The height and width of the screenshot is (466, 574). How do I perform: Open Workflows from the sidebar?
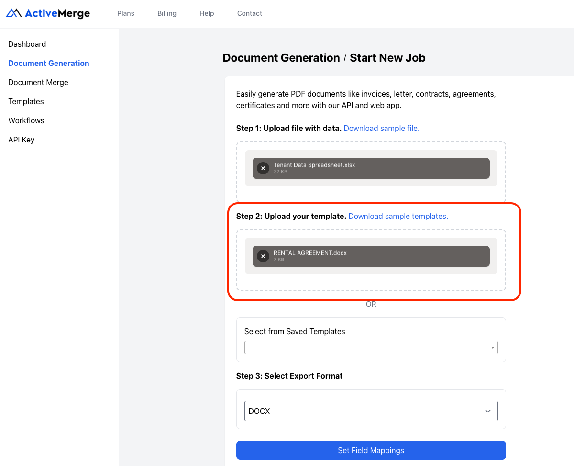point(26,120)
